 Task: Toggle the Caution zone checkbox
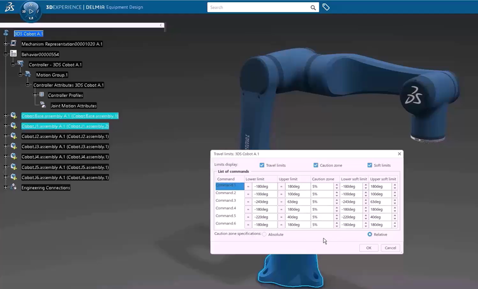316,165
